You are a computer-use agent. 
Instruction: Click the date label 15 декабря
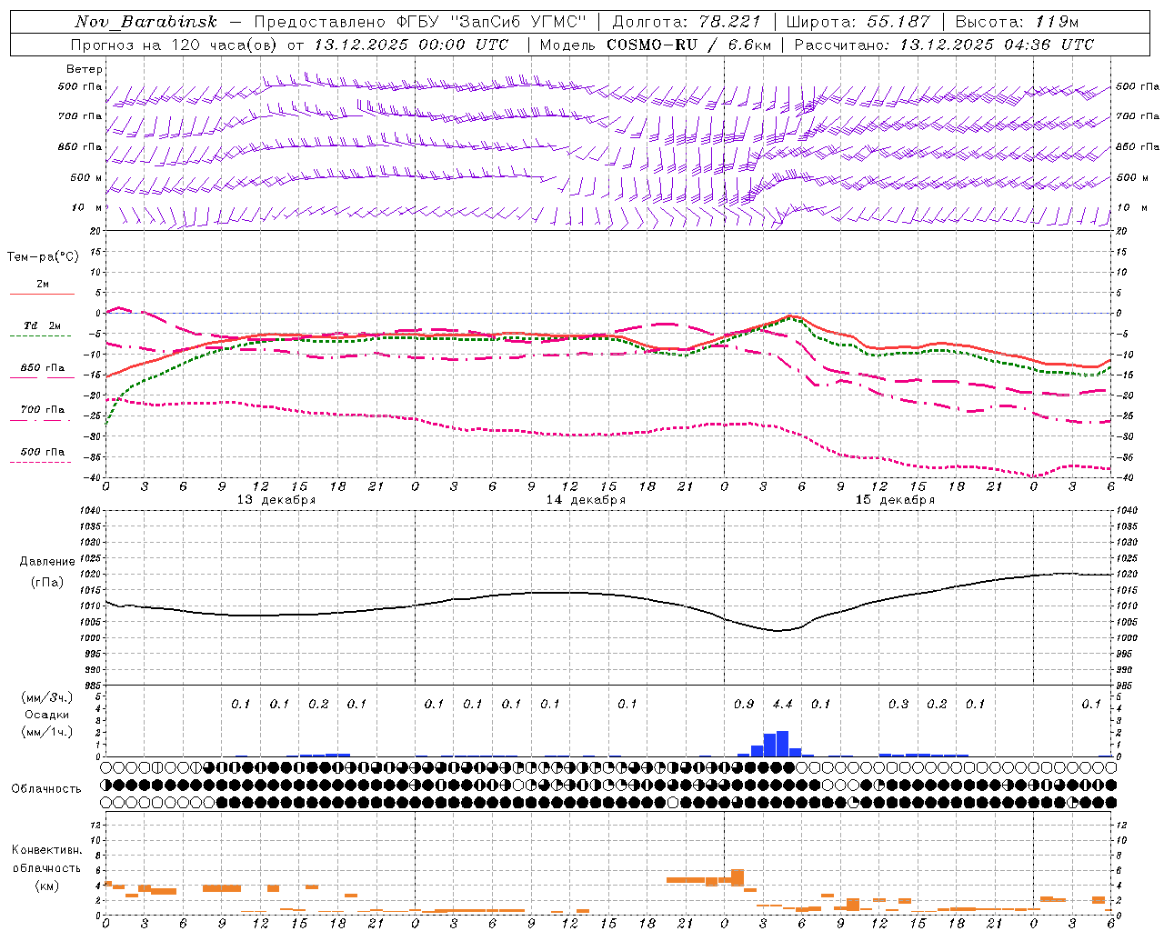895,500
